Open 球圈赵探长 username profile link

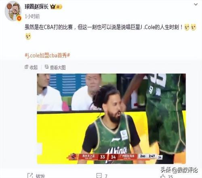(x=36, y=6)
